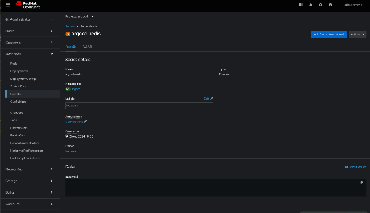Image resolution: width=370 pixels, height=213 pixels.
Task: Expand the Builds navigation section
Action: point(29,192)
